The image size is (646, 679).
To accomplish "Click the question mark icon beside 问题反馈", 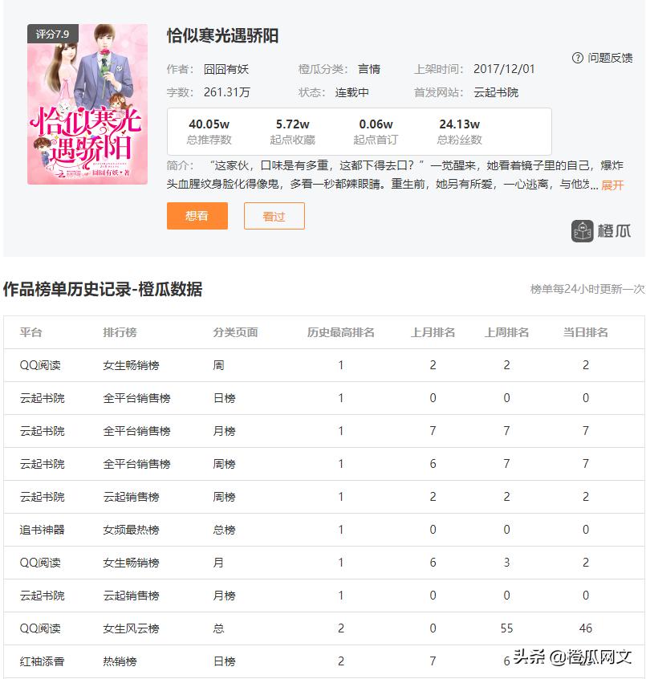I will (575, 57).
